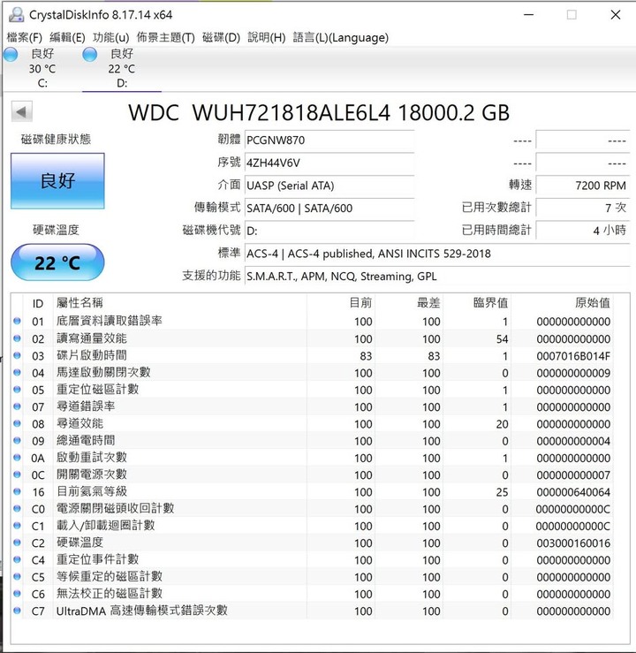
Task: Open the 說明(H) menu
Action: click(x=267, y=37)
